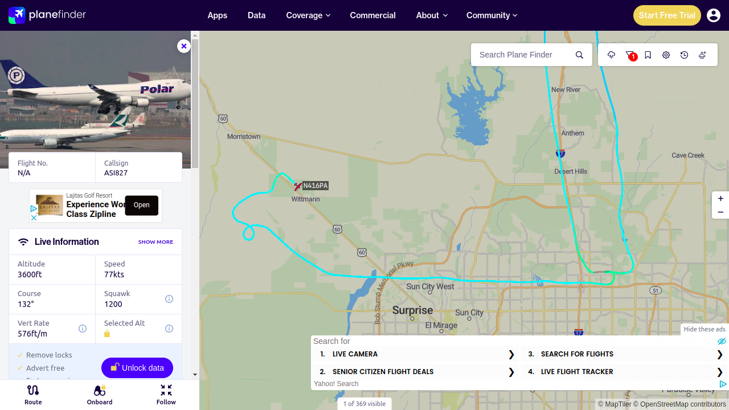Click the sidebar scrollbar down arrow
The width and height of the screenshot is (729, 410).
pos(195,375)
